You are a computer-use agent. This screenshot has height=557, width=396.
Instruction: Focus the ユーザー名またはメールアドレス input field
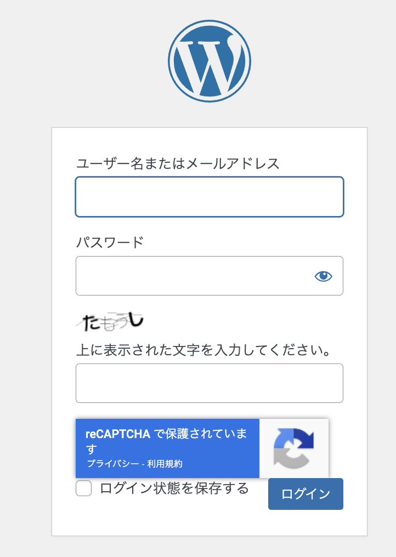click(x=210, y=197)
